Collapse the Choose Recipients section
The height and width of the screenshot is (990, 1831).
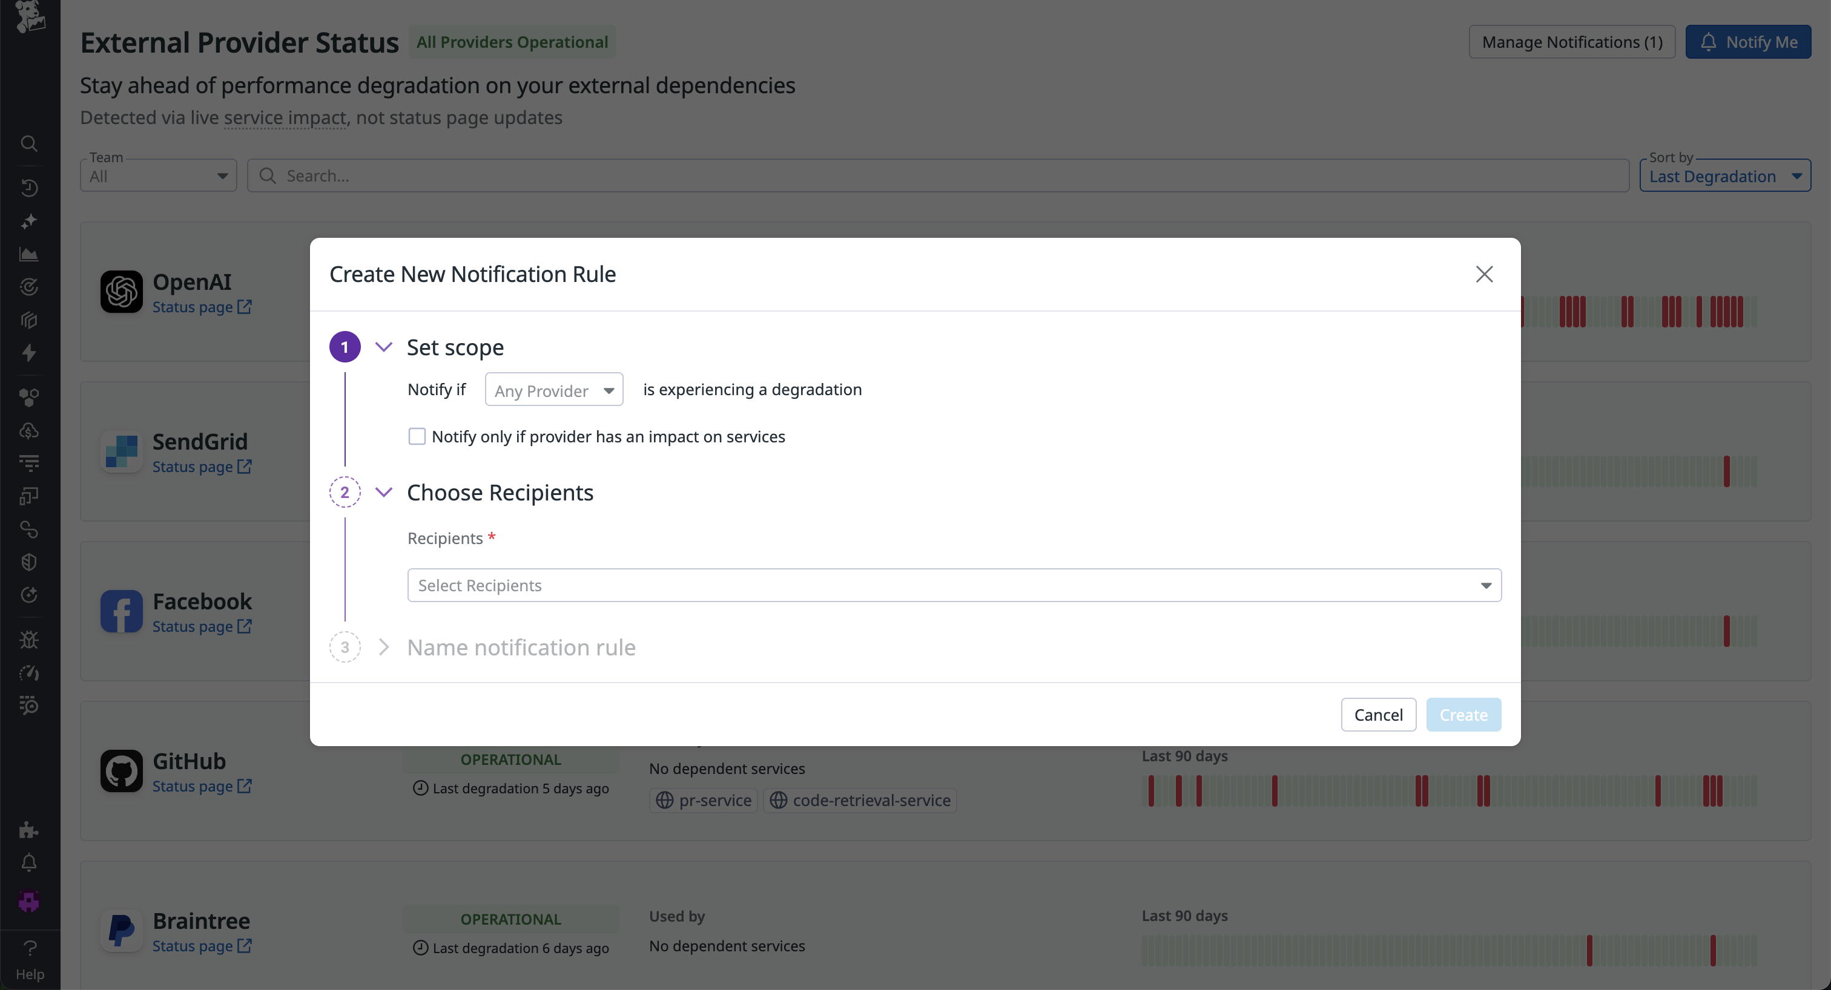[384, 492]
